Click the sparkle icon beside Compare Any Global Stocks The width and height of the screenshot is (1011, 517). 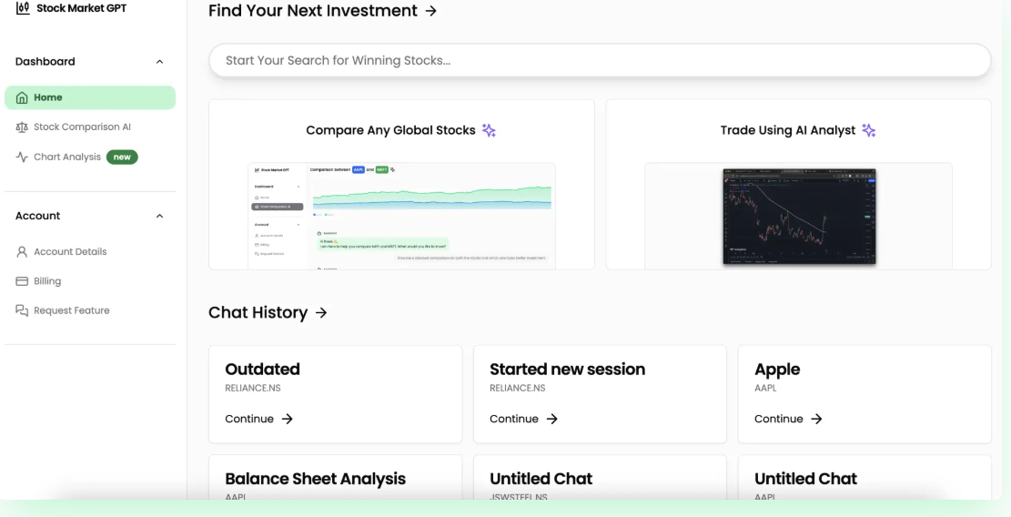(x=489, y=130)
